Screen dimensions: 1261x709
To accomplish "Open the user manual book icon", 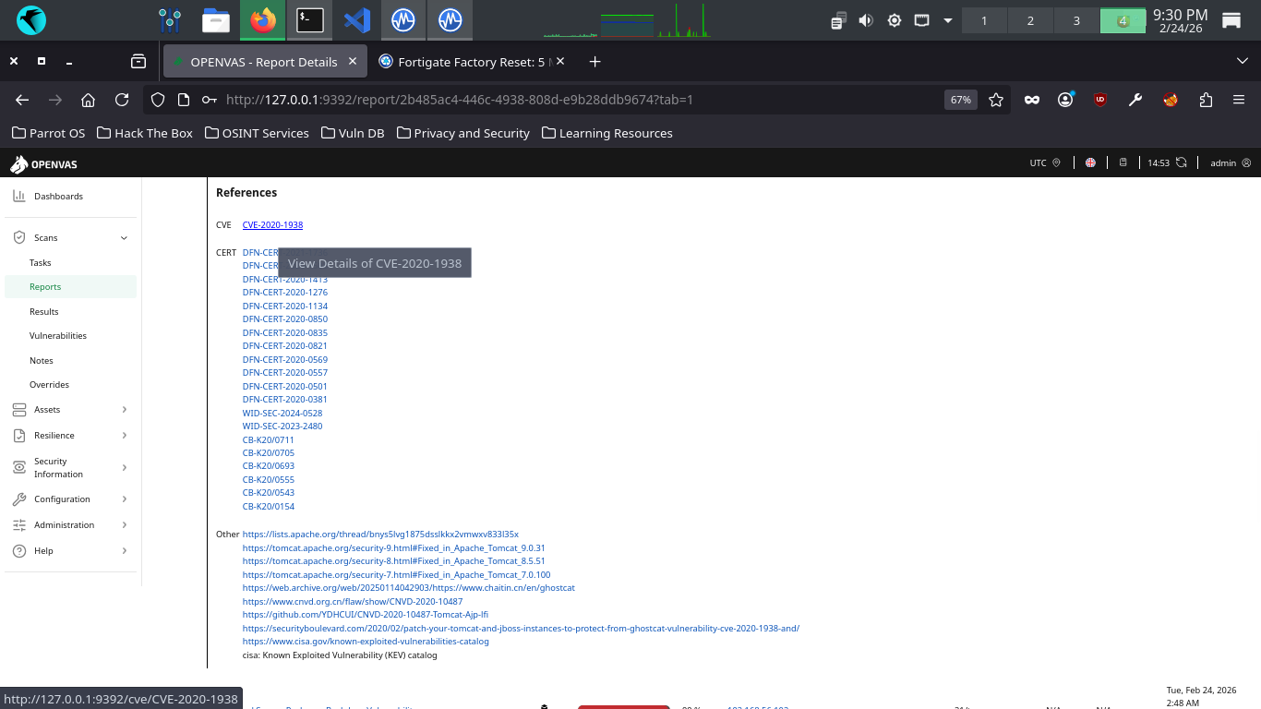I will [x=1123, y=163].
